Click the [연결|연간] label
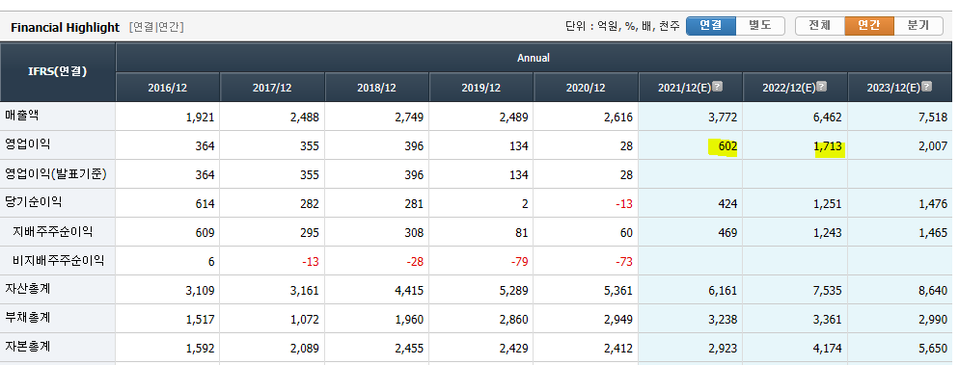Image resolution: width=959 pixels, height=365 pixels. click(x=156, y=28)
